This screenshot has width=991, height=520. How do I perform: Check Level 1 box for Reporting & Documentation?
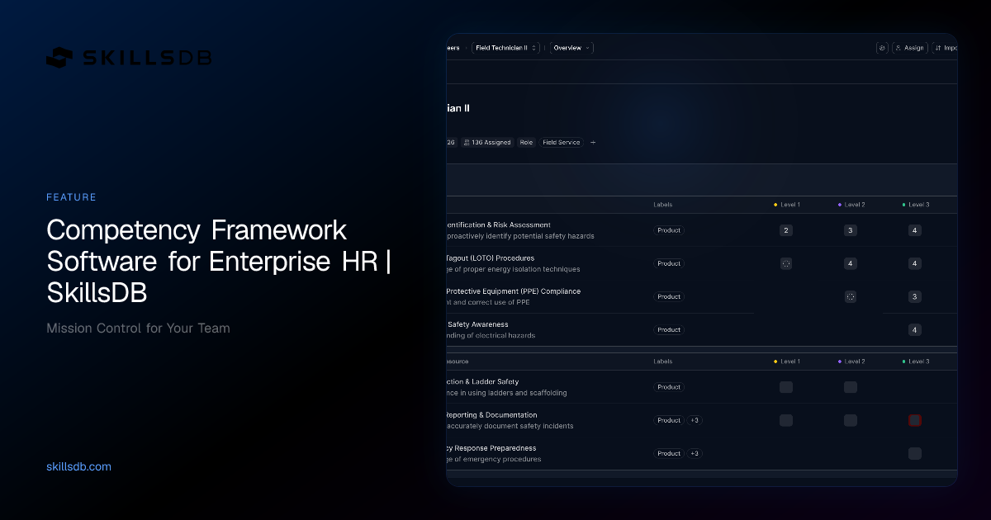pos(786,420)
